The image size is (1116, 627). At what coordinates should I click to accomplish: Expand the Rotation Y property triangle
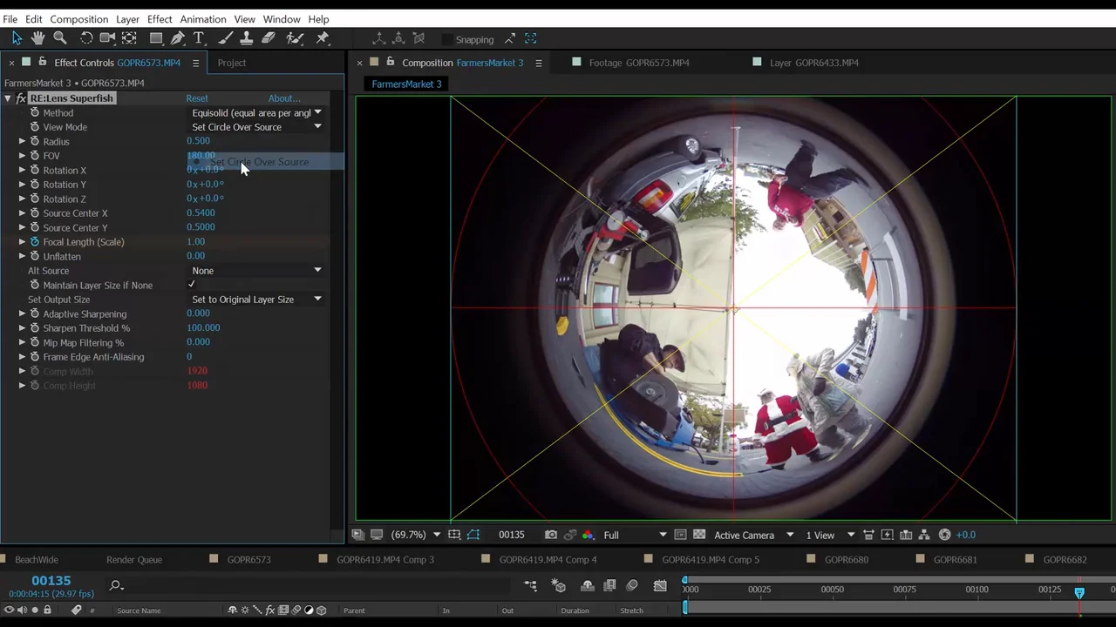point(23,185)
